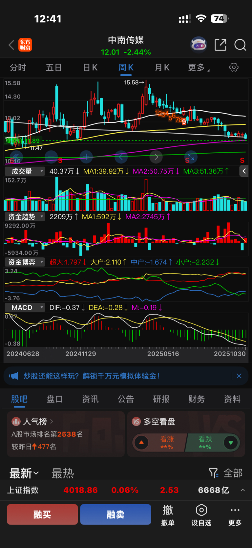Tap the 4018.86 index value
Image resolution: width=252 pixels, height=548 pixels.
pyautogui.click(x=80, y=490)
